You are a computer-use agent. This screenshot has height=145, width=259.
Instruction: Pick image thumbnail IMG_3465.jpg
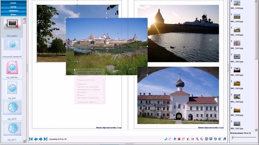[x=237, y=97]
